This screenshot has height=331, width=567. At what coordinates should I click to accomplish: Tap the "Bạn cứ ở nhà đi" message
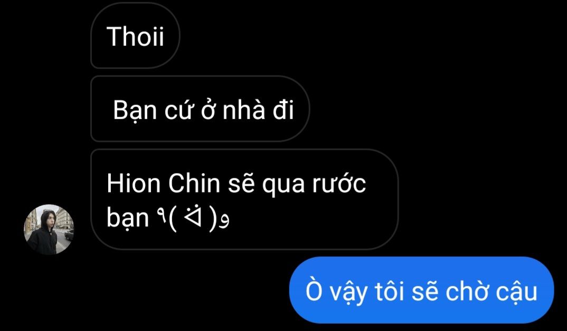pyautogui.click(x=200, y=109)
